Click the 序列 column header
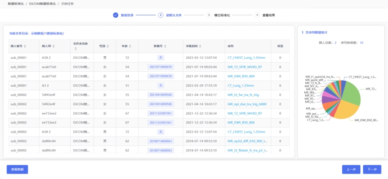The image size is (388, 179). (x=230, y=46)
